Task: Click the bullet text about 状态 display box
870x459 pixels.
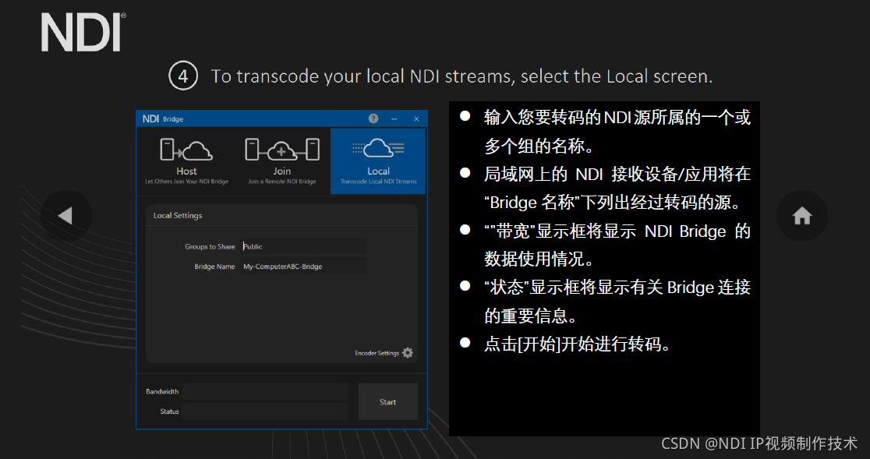Action: pyautogui.click(x=617, y=302)
